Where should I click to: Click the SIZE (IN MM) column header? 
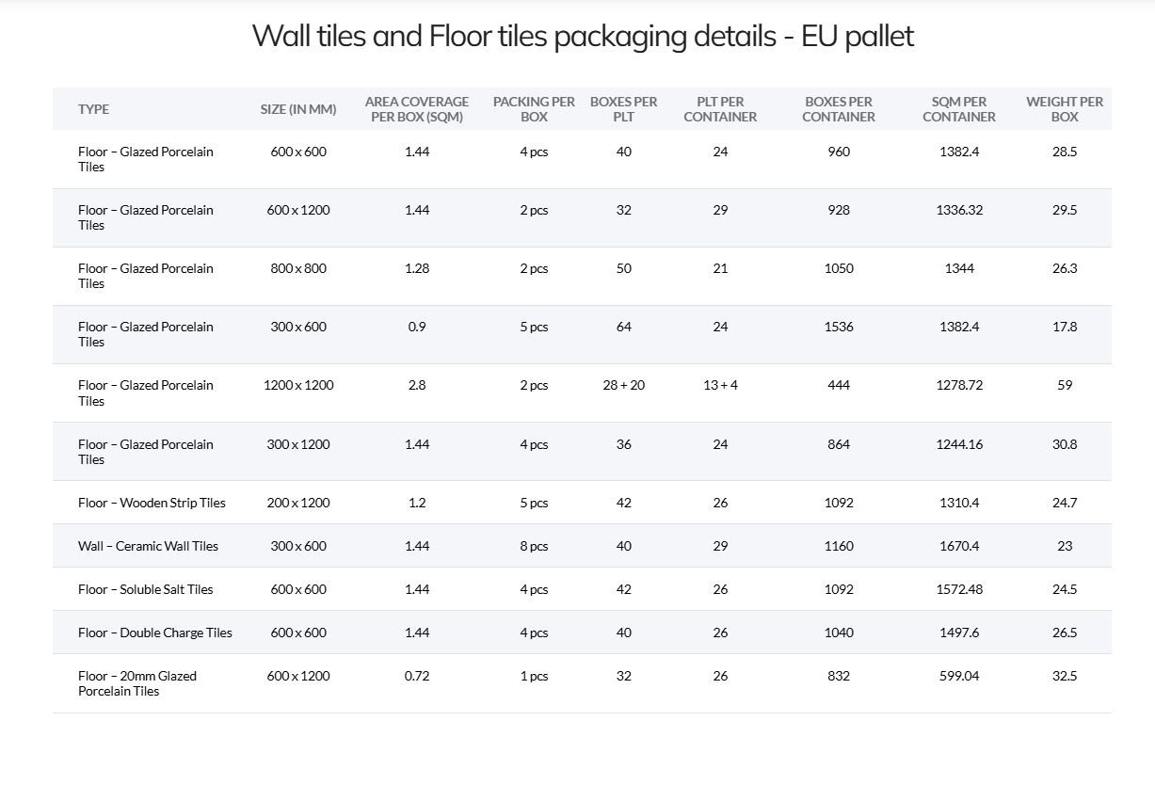(x=298, y=109)
